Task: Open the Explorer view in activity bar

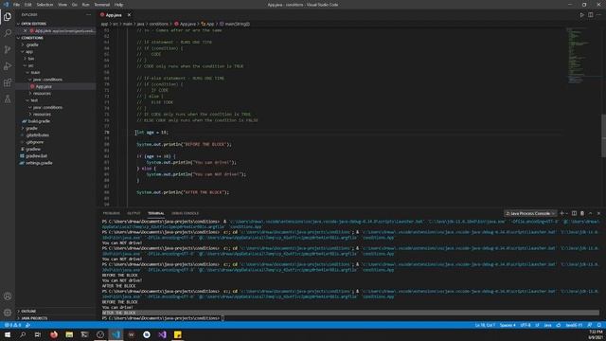Action: [x=8, y=17]
